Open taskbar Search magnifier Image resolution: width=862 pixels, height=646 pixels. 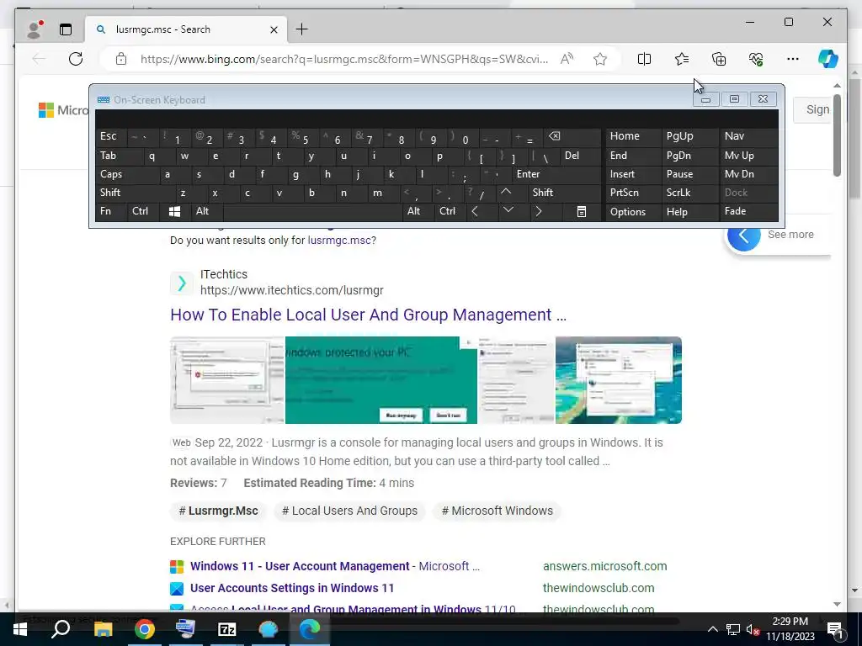coord(61,629)
